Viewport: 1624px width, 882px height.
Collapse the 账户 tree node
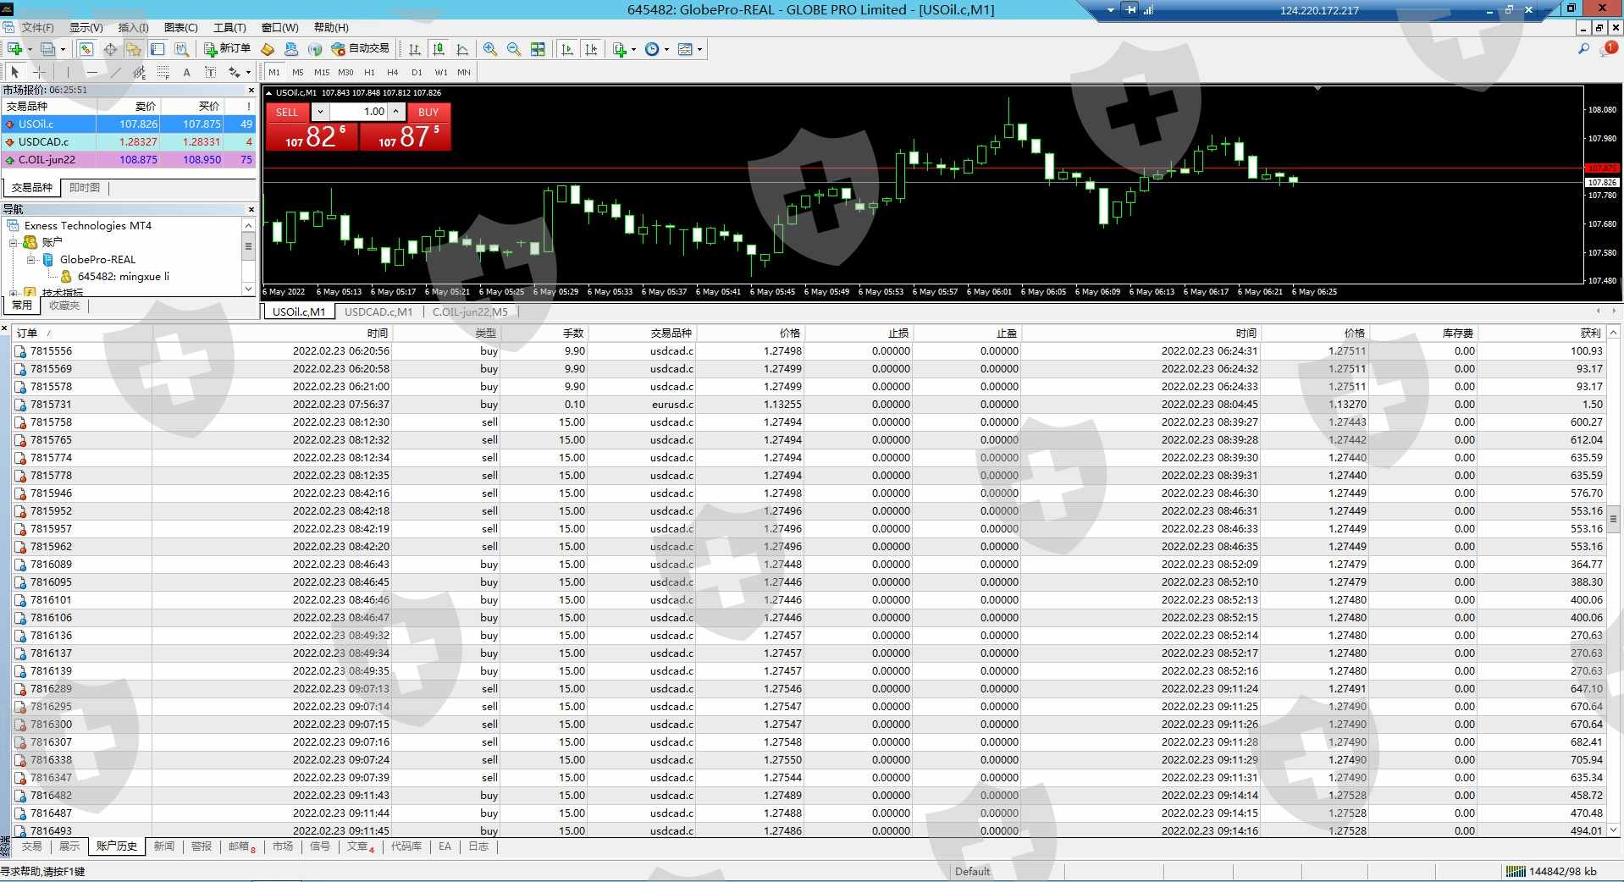tap(14, 242)
